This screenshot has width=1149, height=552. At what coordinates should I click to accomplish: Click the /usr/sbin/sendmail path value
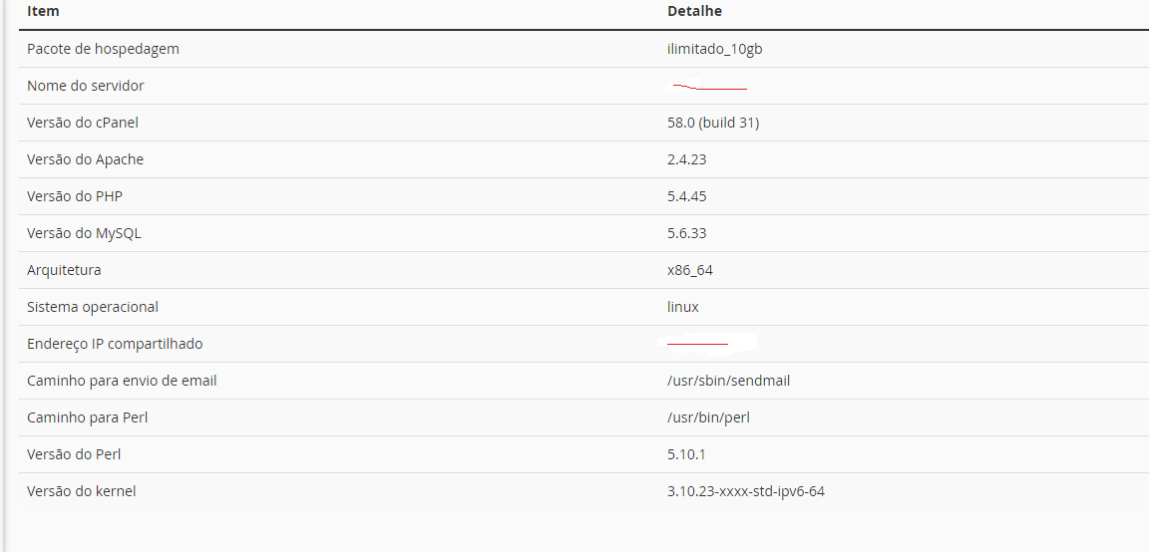pos(729,381)
